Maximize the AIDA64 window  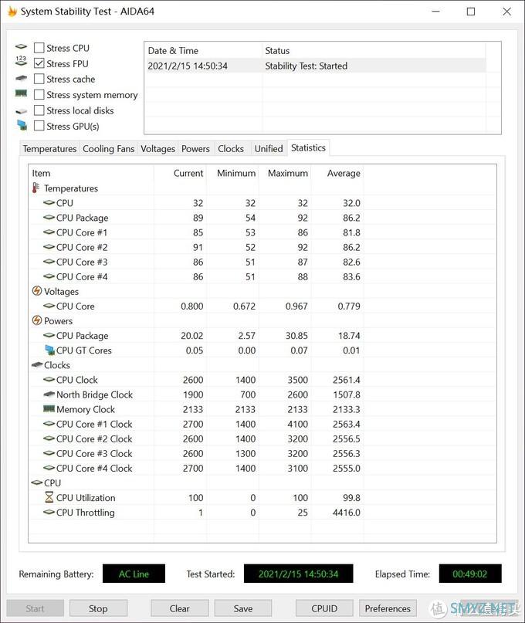click(x=470, y=12)
